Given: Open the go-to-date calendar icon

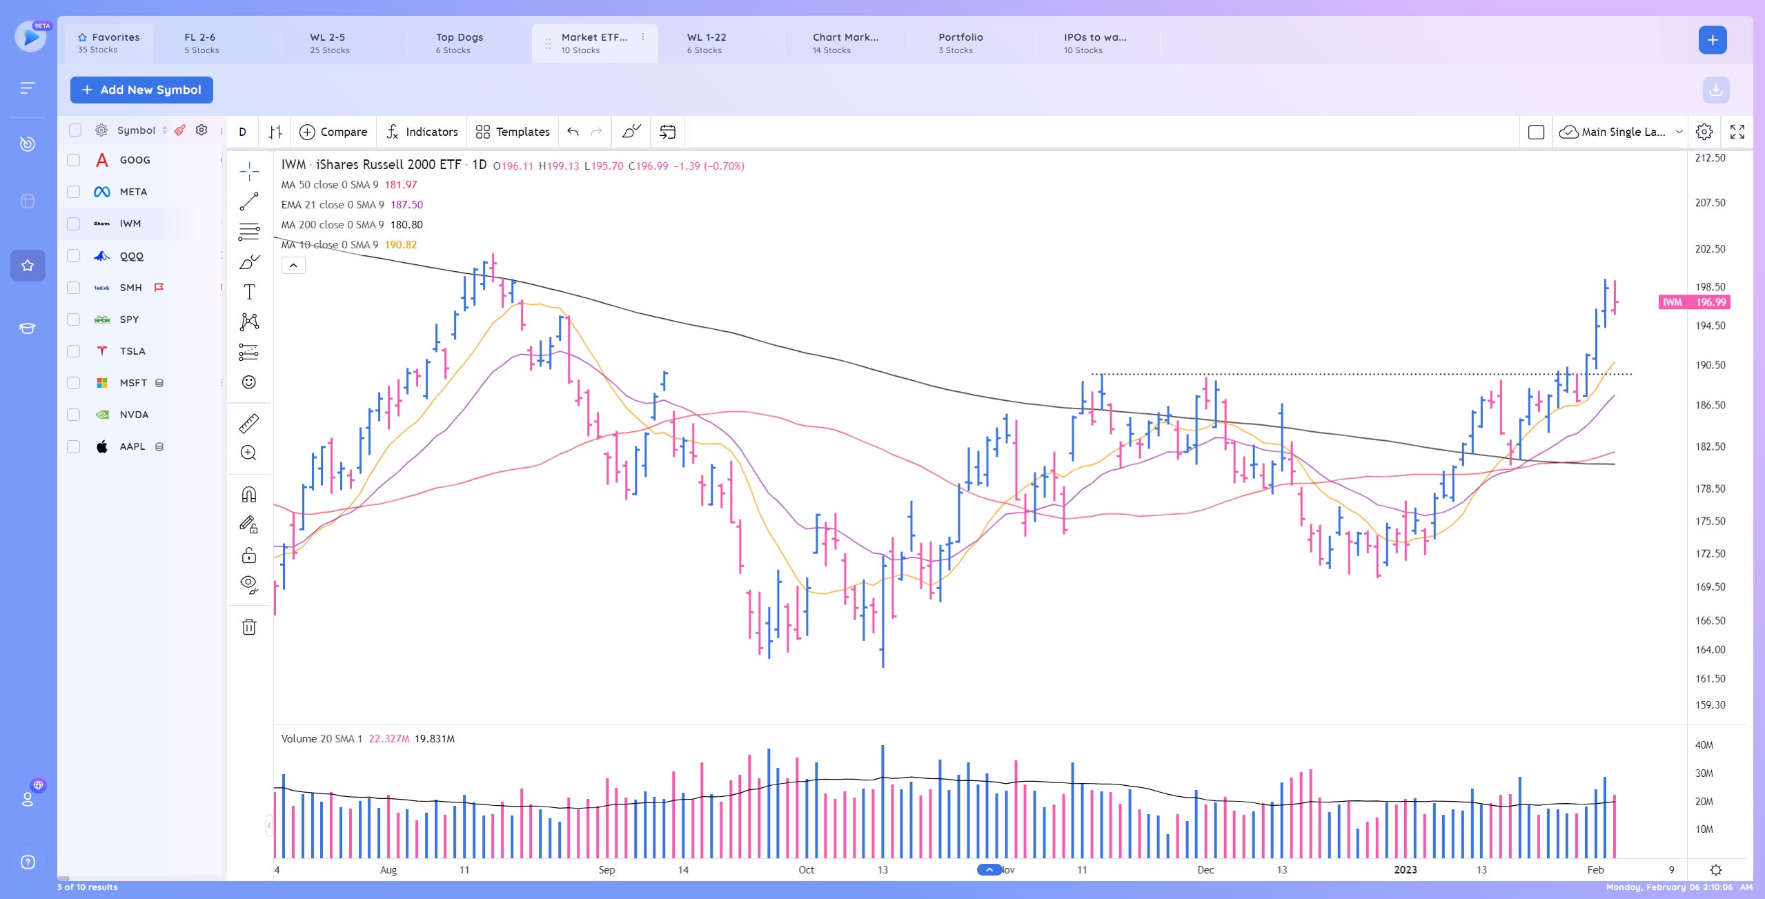Looking at the screenshot, I should pyautogui.click(x=667, y=132).
